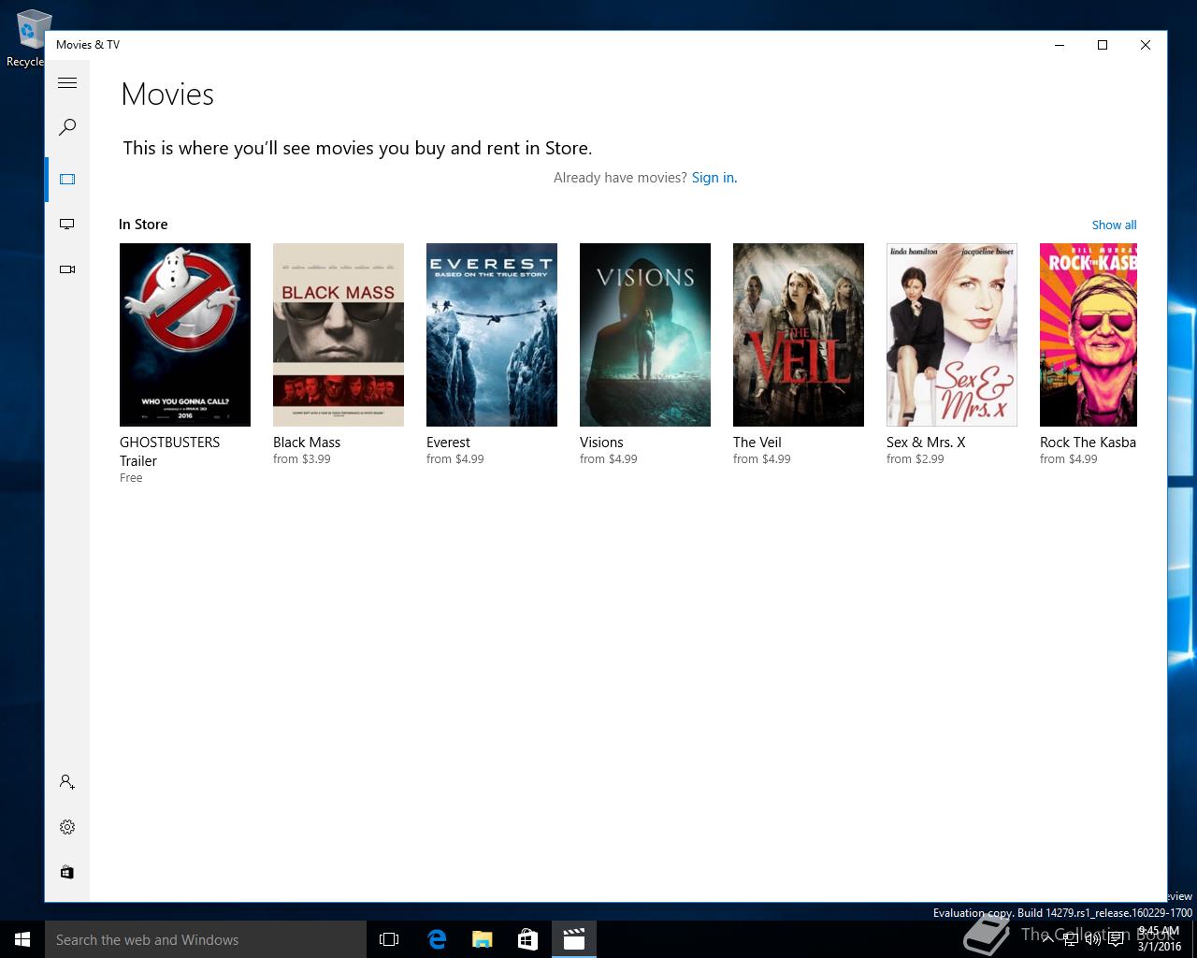
Task: Open the Sex & Mrs. X poster
Action: point(952,335)
